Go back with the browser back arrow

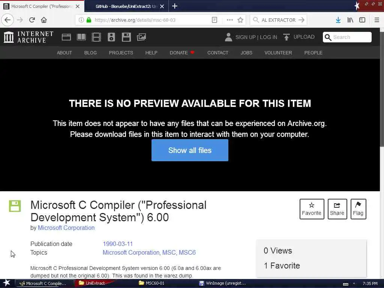pyautogui.click(x=7, y=20)
